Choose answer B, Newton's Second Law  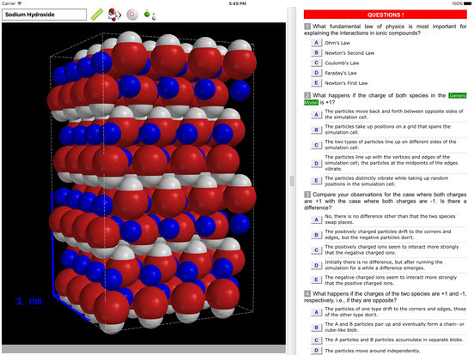(x=316, y=52)
